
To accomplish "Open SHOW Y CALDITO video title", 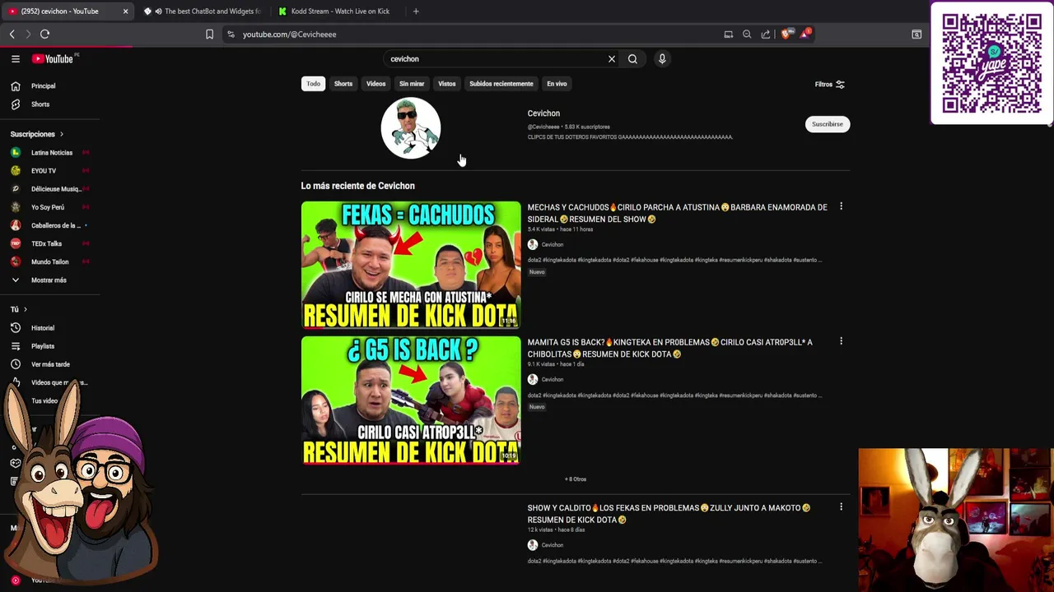I will pos(669,514).
